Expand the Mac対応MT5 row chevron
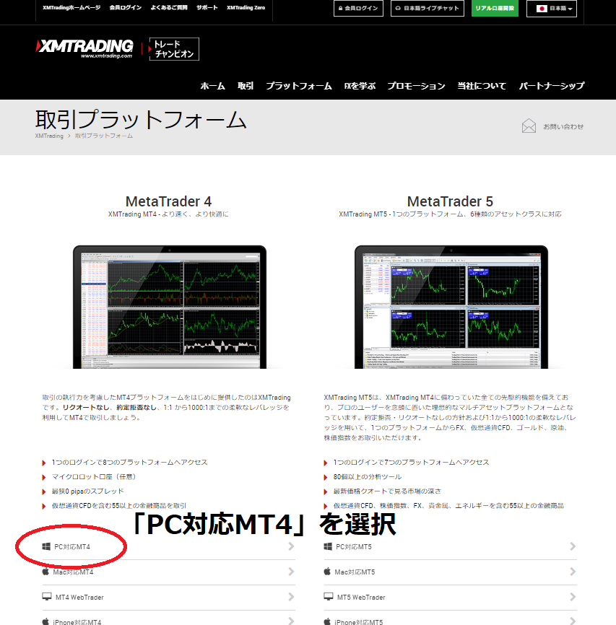 (573, 572)
